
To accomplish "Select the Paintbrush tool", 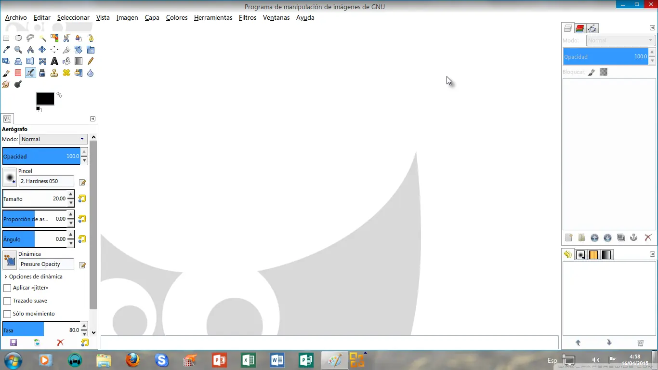I will point(6,73).
